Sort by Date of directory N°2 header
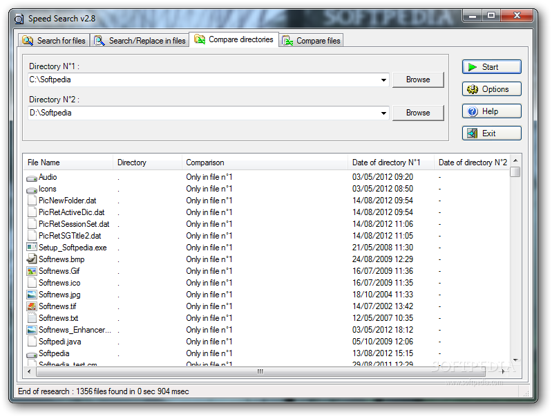Screen dimensions: 552x417 473,163
